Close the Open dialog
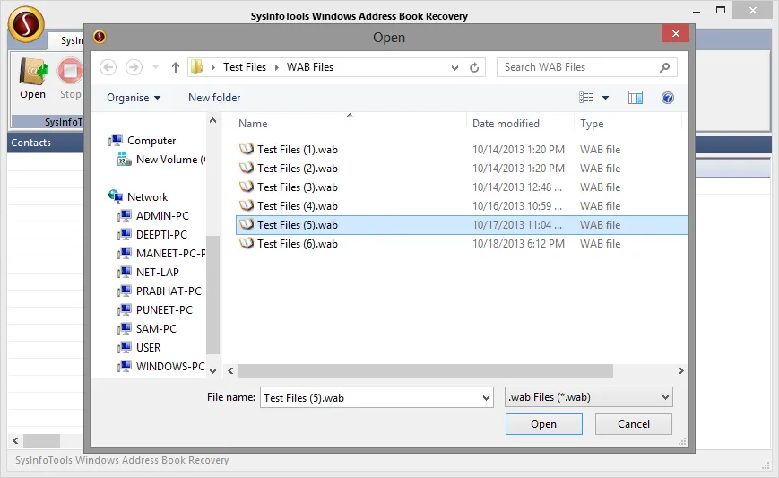The image size is (779, 478). 675,34
